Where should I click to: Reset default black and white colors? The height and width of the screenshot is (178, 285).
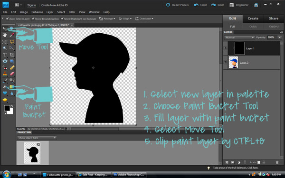[5, 113]
